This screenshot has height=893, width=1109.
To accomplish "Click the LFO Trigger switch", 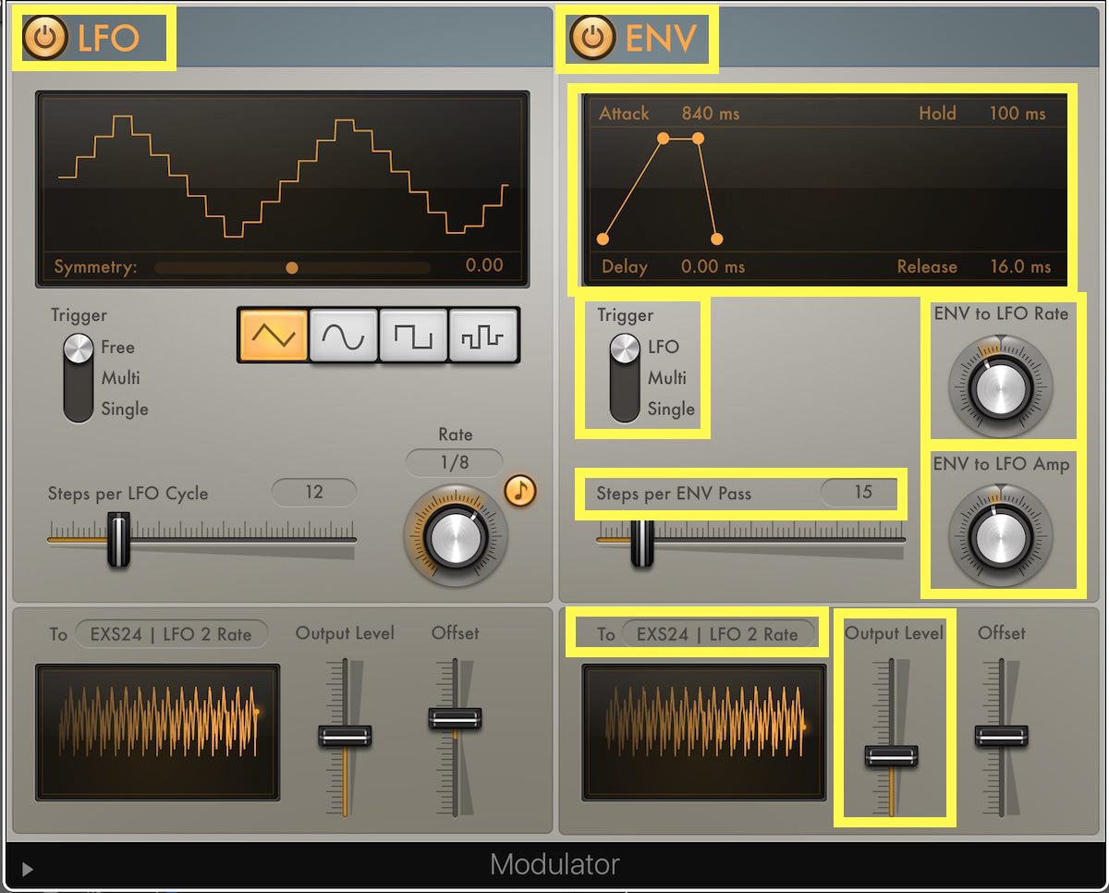I will coord(79,378).
